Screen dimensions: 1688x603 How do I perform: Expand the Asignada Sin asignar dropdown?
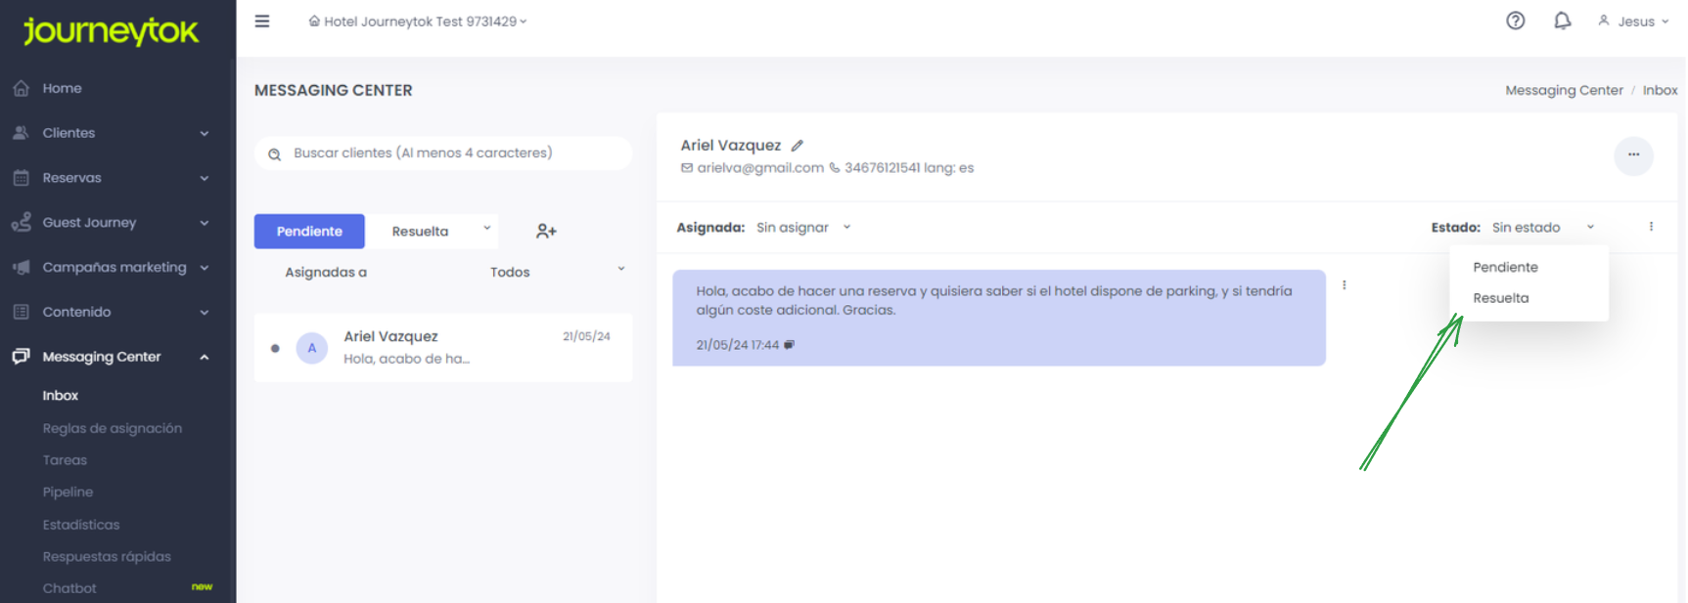pos(802,228)
